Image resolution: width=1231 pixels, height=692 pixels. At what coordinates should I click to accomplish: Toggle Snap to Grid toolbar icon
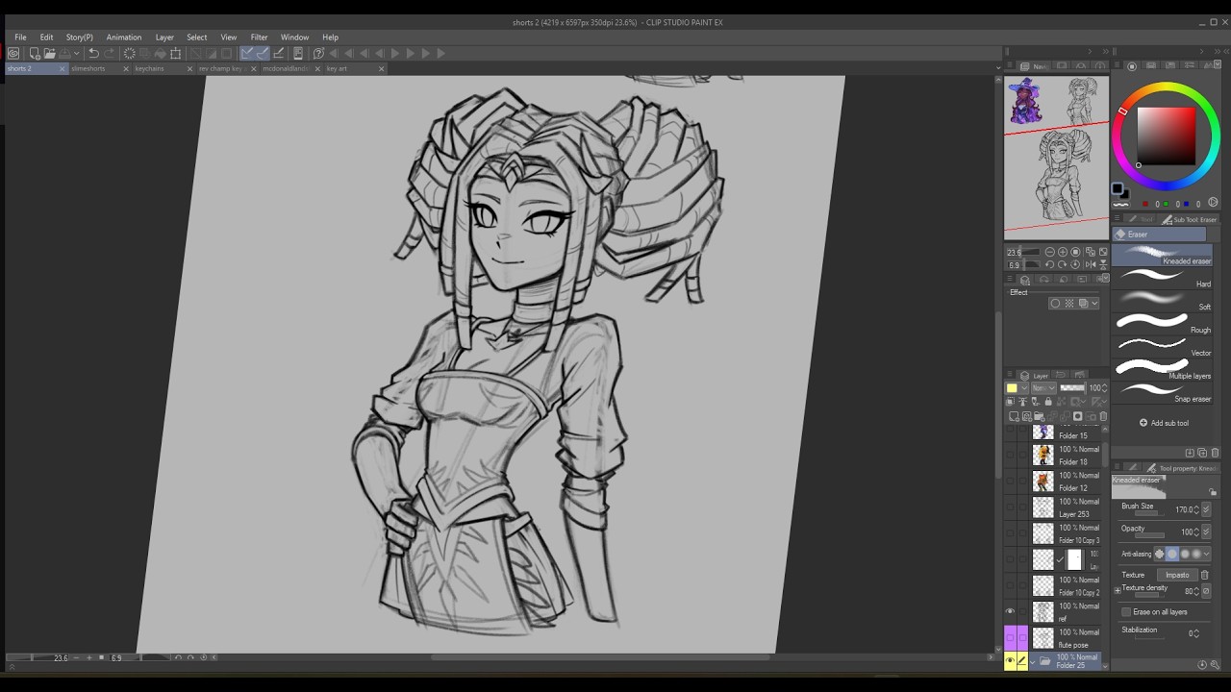tap(278, 53)
